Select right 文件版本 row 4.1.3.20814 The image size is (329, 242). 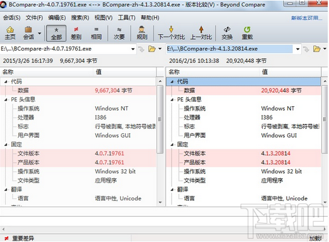pos(244,154)
